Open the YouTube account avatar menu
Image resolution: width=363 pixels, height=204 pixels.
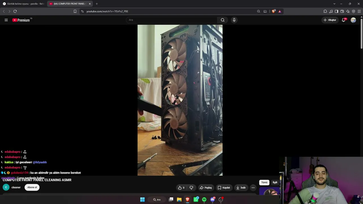click(353, 20)
